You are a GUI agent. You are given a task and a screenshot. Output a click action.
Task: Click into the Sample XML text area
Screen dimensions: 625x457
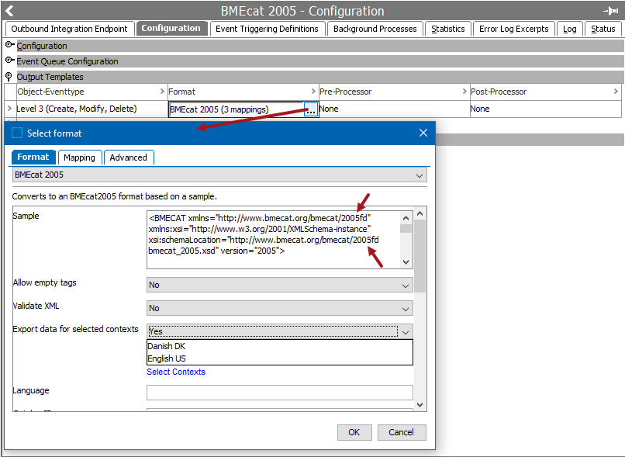tap(274, 240)
